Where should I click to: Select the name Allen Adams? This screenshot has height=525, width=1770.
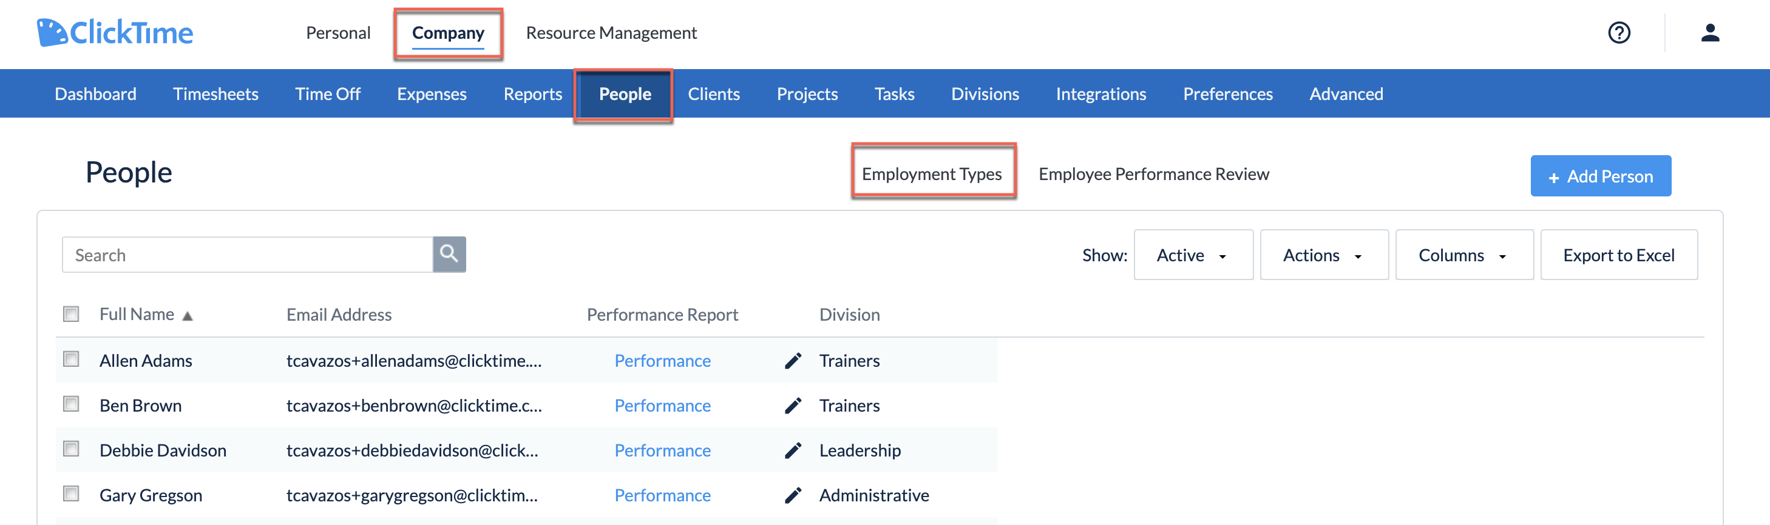pyautogui.click(x=146, y=360)
